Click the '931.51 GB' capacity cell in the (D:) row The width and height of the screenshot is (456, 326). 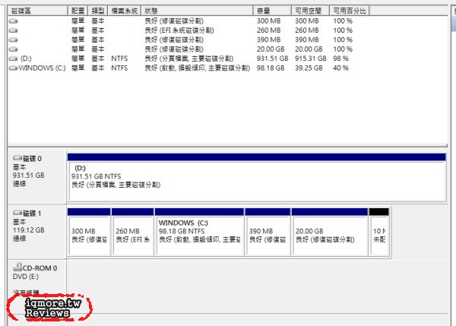click(273, 59)
